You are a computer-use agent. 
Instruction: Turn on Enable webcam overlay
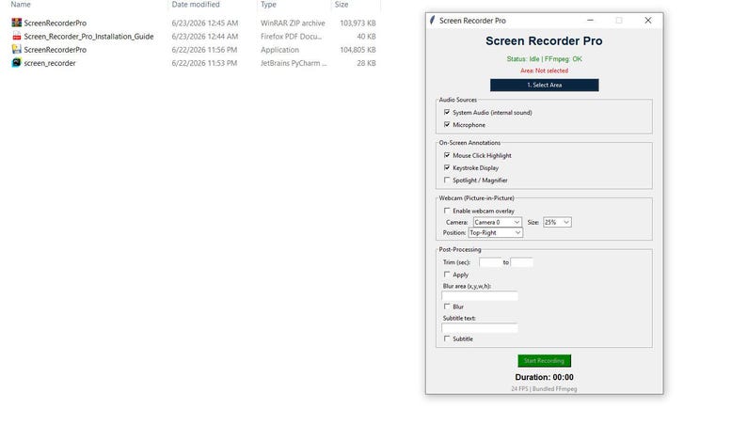click(x=447, y=211)
